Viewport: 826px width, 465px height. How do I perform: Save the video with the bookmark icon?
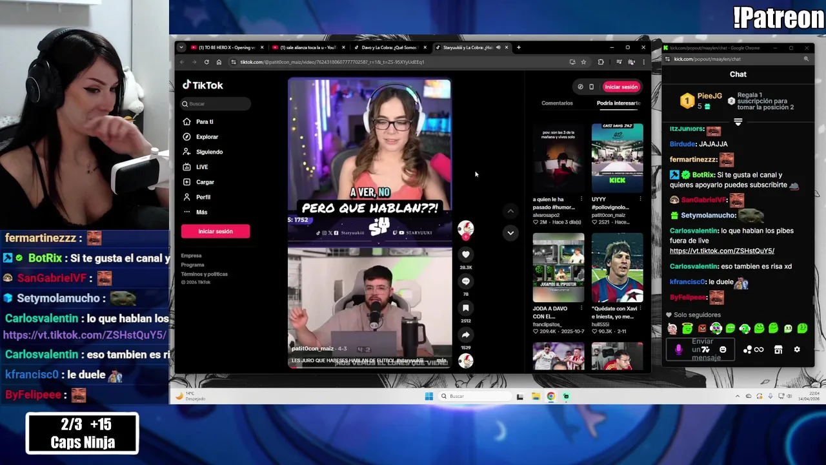tap(465, 308)
